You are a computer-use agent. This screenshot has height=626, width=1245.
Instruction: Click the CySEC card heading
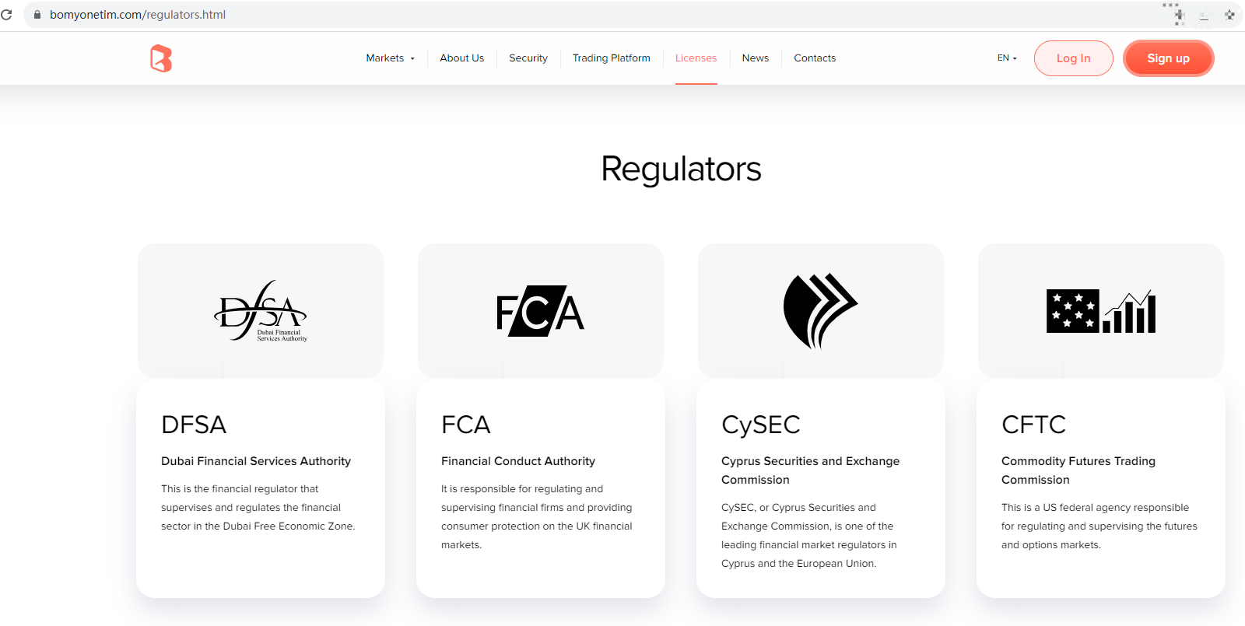[x=760, y=425]
